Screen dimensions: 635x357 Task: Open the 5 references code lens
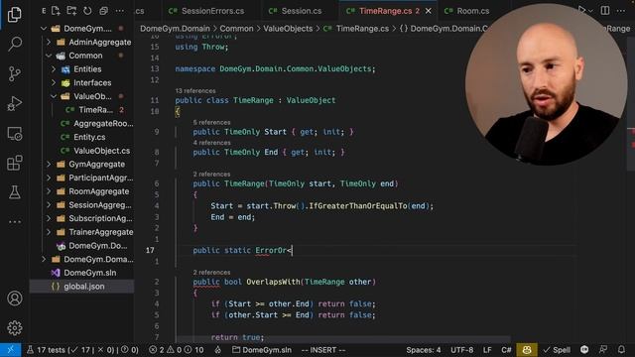coord(211,122)
